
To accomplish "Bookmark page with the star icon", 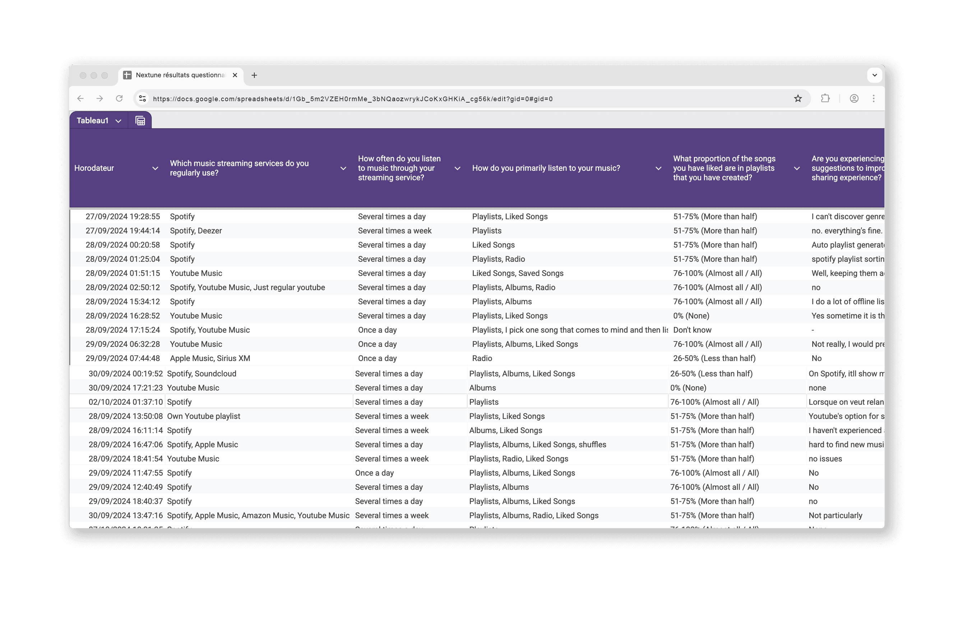I will [798, 98].
